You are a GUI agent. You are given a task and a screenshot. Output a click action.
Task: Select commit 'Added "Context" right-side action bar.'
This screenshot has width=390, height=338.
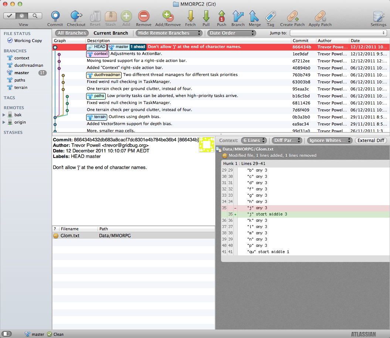pos(221,68)
